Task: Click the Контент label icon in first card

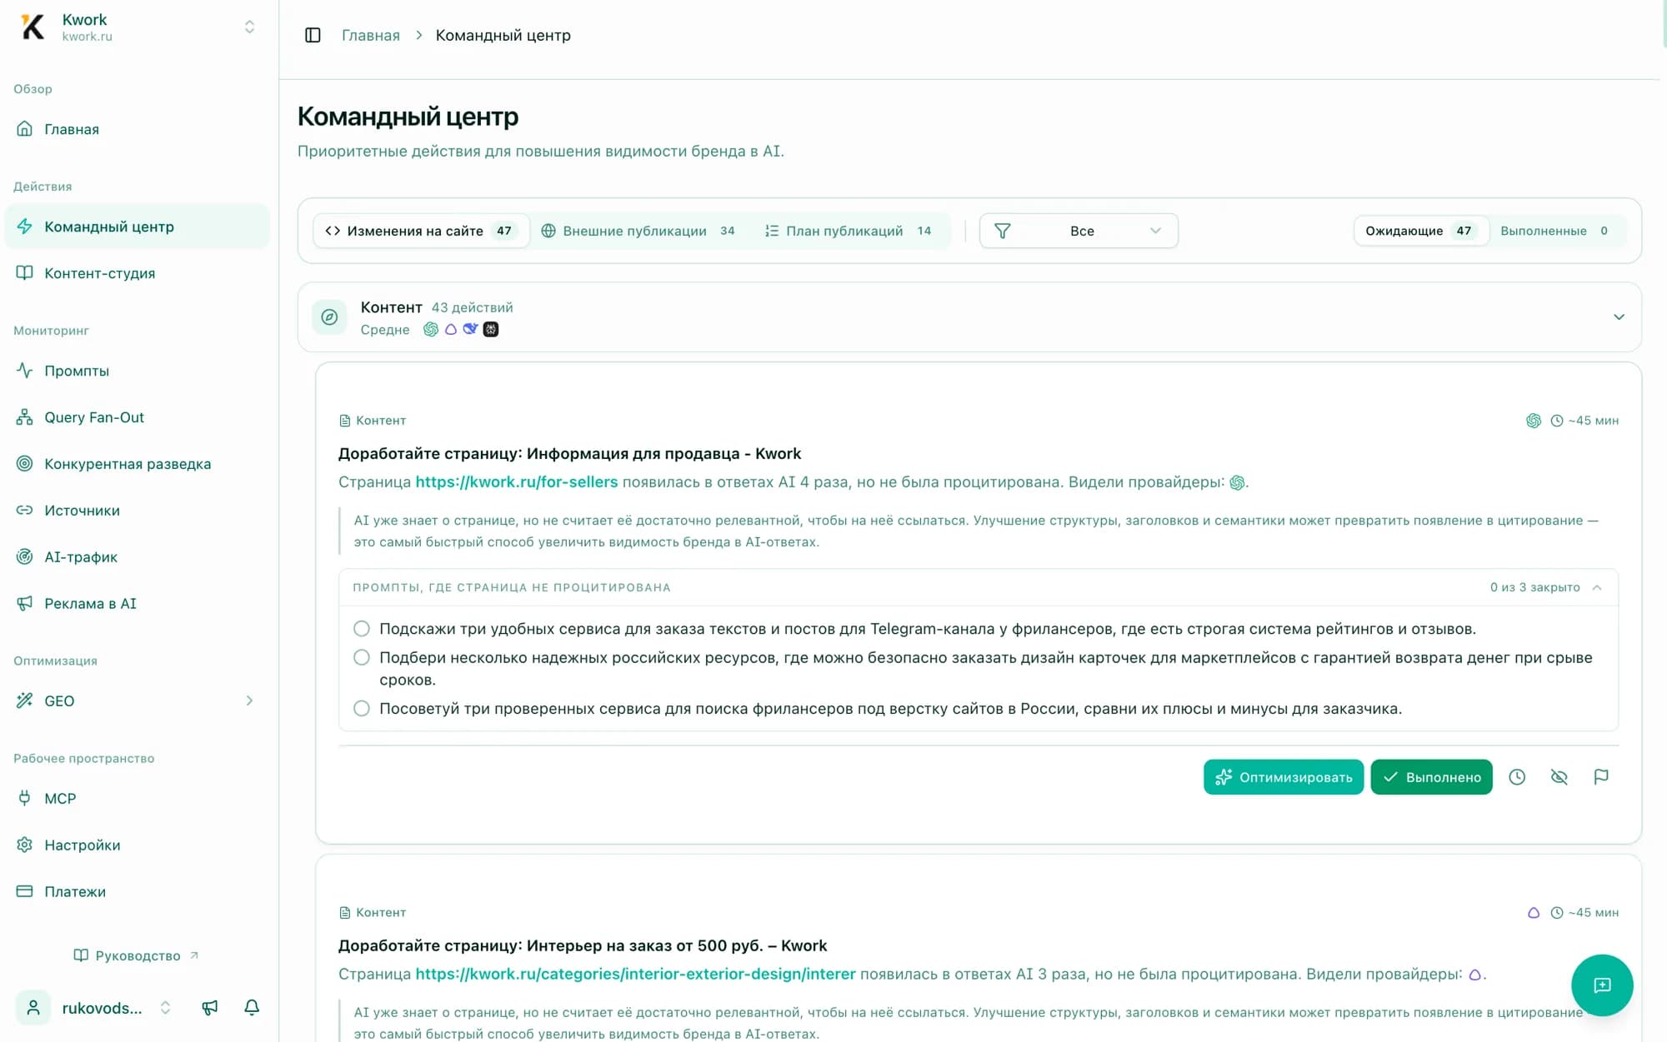Action: [x=344, y=421]
